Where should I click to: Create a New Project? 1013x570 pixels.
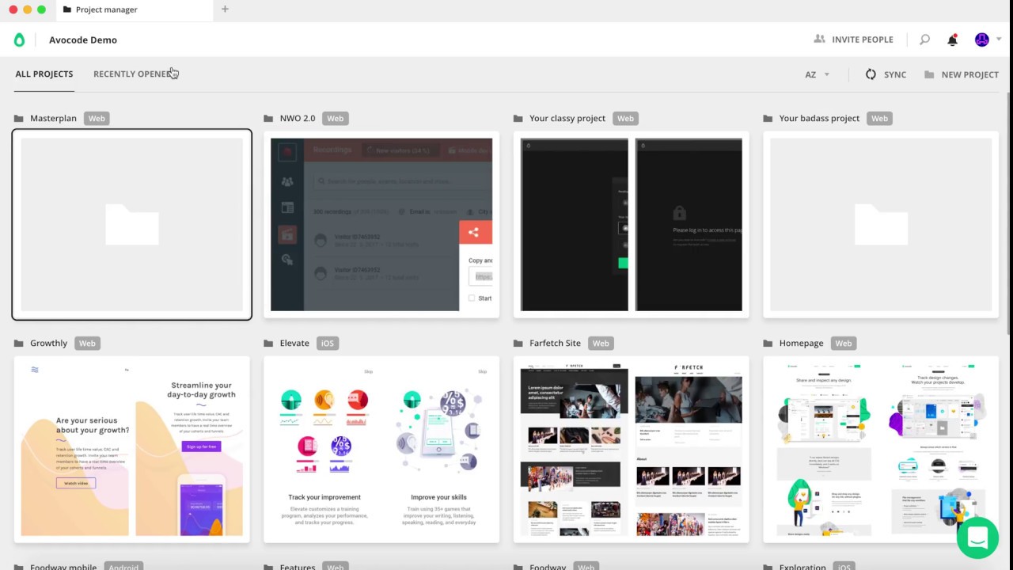point(961,74)
